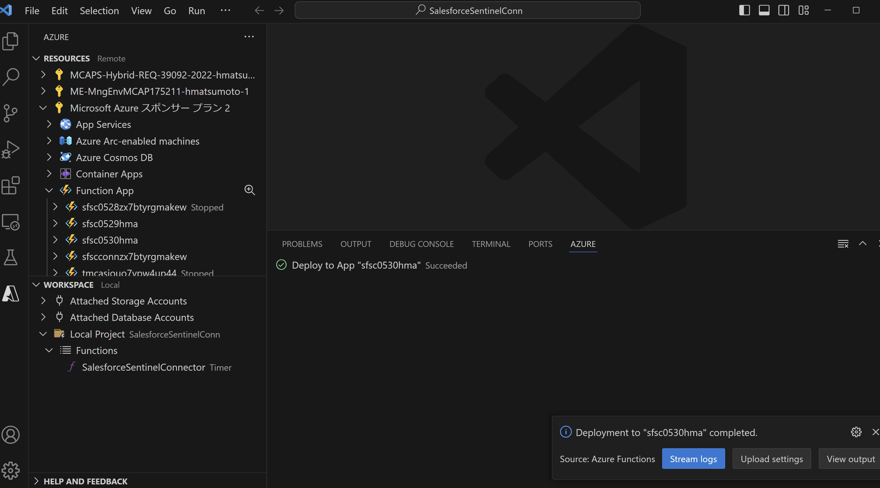Click the Upload settings button
The width and height of the screenshot is (880, 488).
771,459
